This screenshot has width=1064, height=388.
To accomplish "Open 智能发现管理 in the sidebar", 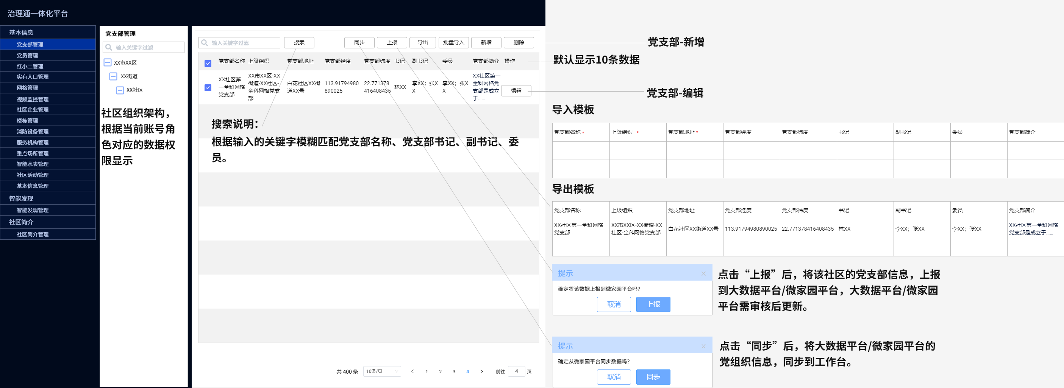I will [x=48, y=210].
